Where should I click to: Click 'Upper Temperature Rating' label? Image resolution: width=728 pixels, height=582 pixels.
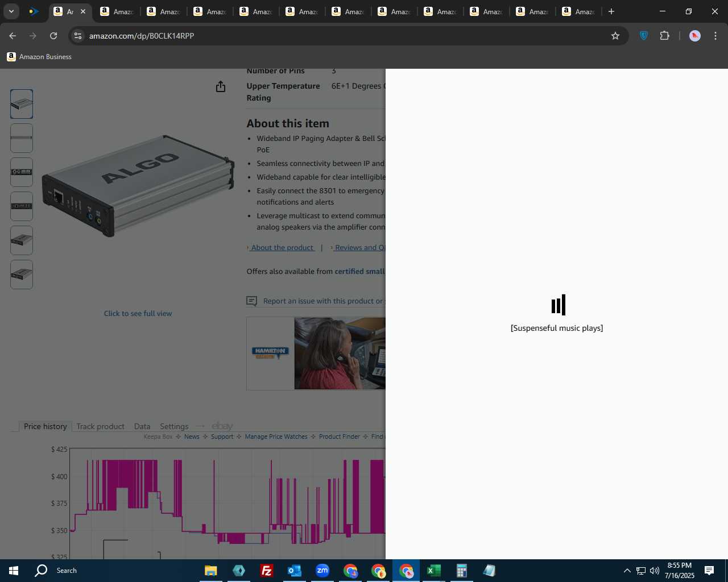click(x=283, y=92)
